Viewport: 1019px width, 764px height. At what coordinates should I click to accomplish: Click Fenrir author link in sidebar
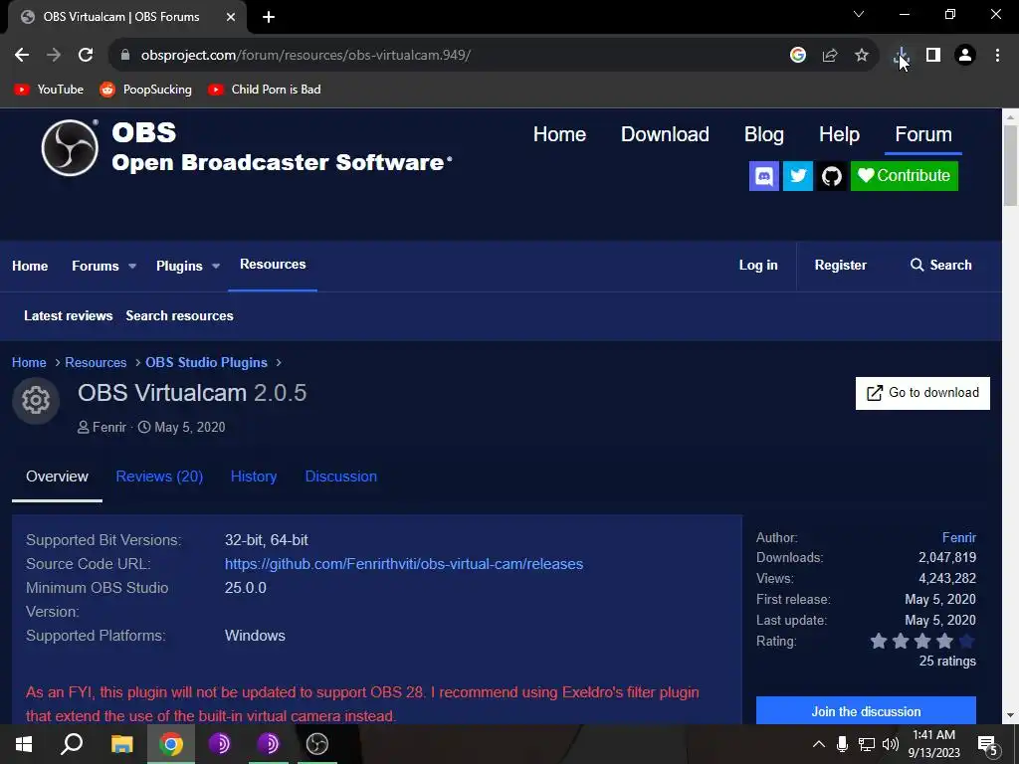(959, 538)
